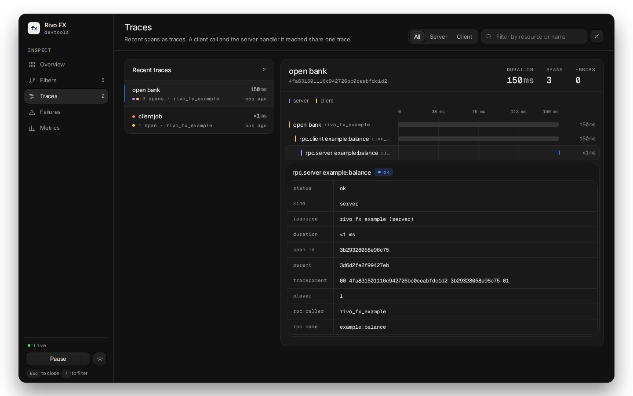Click the Recent traces heading
Image resolution: width=633 pixels, height=396 pixels.
(152, 70)
